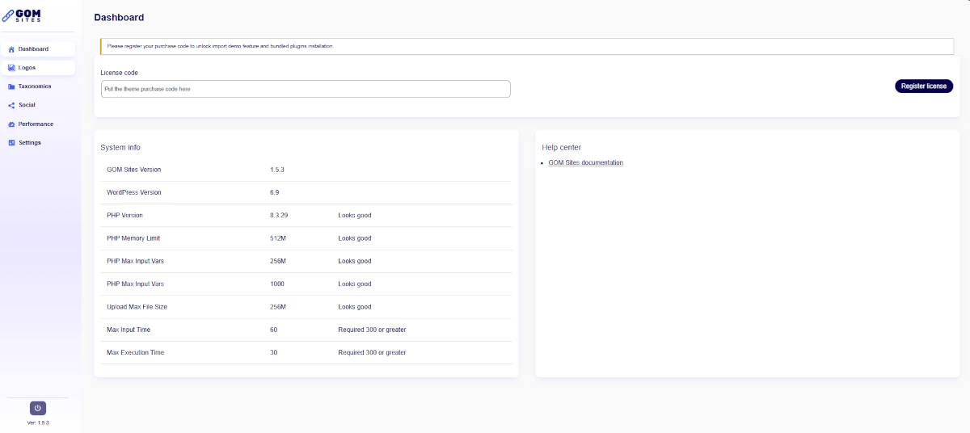The image size is (970, 433).
Task: Click the System info heading
Action: point(120,148)
